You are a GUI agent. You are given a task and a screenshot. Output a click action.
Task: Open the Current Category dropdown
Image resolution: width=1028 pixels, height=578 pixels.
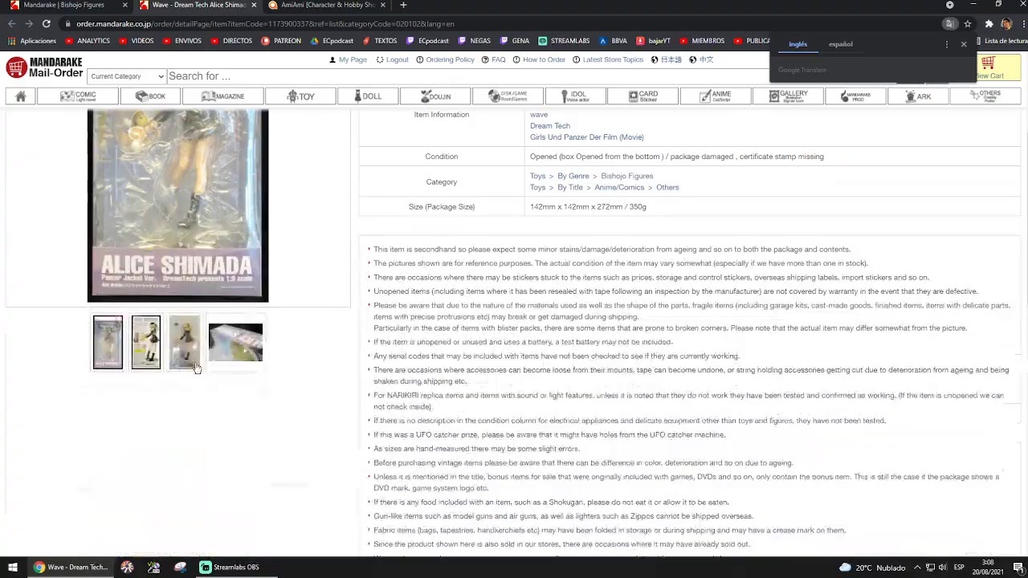(126, 76)
